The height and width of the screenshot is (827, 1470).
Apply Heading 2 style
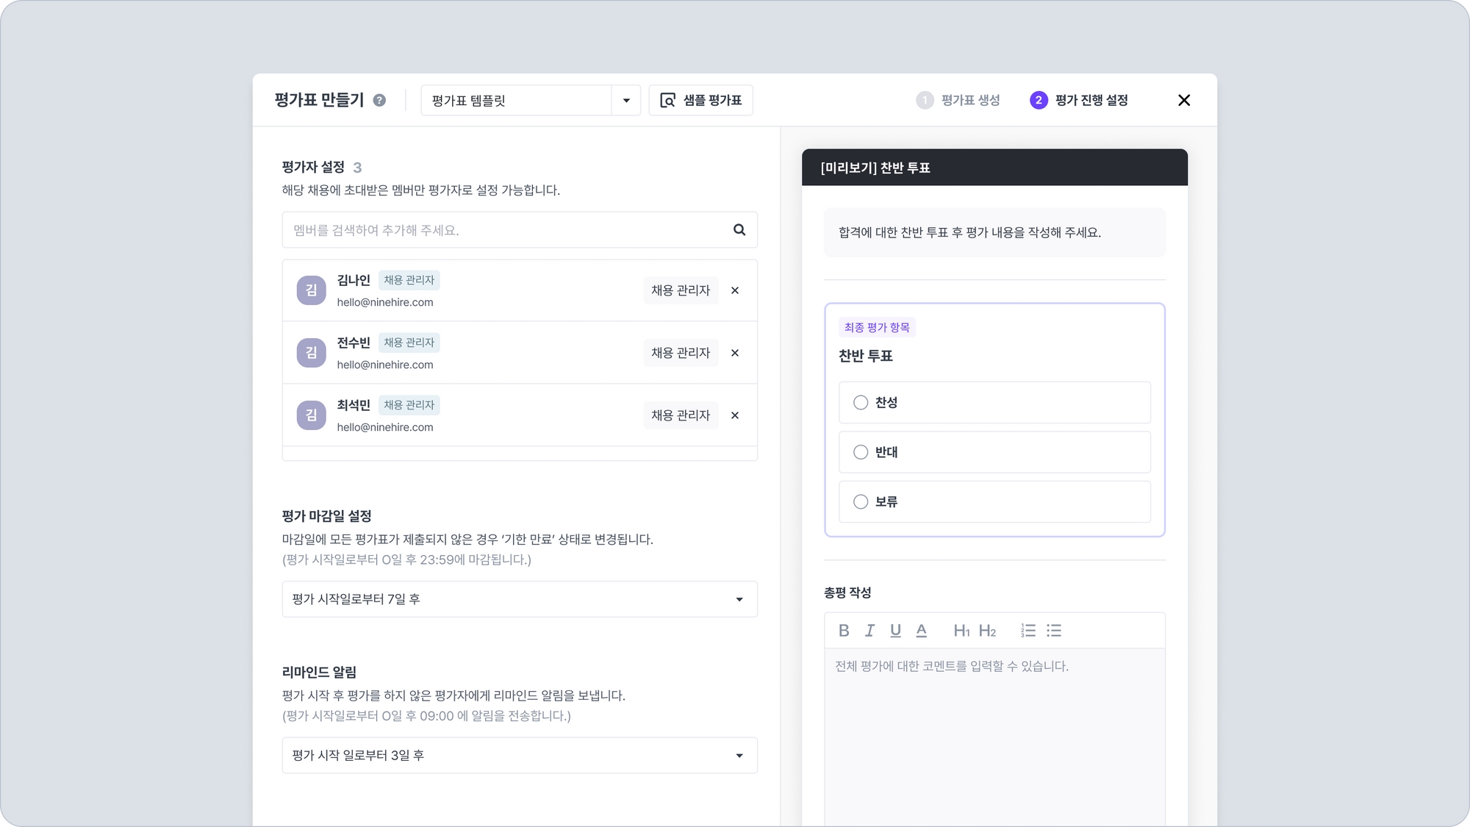[x=987, y=631]
